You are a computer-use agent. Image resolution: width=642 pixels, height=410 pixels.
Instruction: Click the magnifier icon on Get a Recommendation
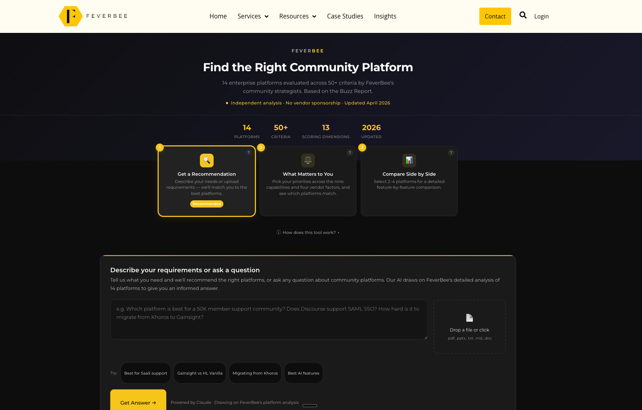207,161
